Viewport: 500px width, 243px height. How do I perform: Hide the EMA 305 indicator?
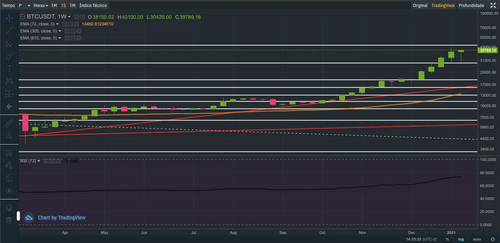67,31
